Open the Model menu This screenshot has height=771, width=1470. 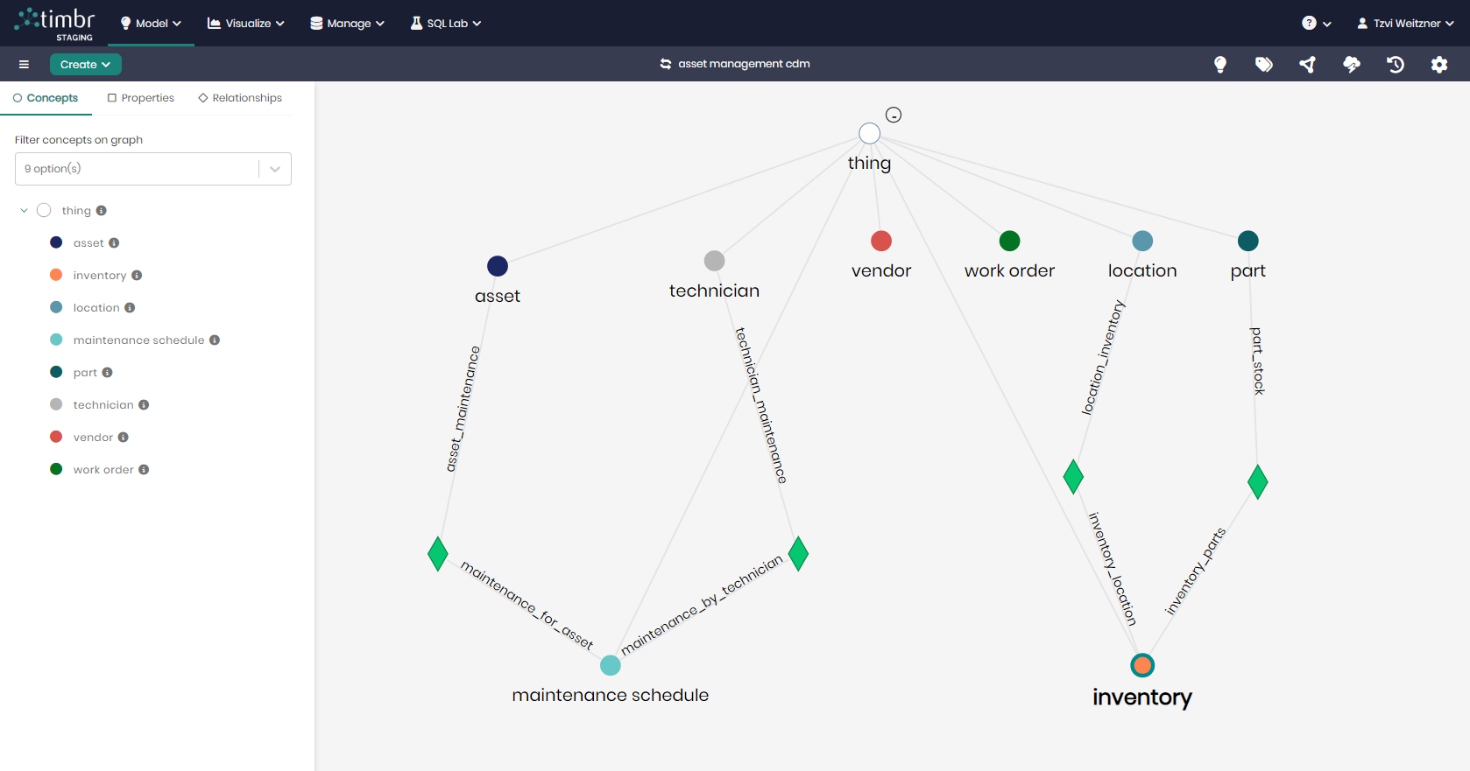pyautogui.click(x=151, y=24)
